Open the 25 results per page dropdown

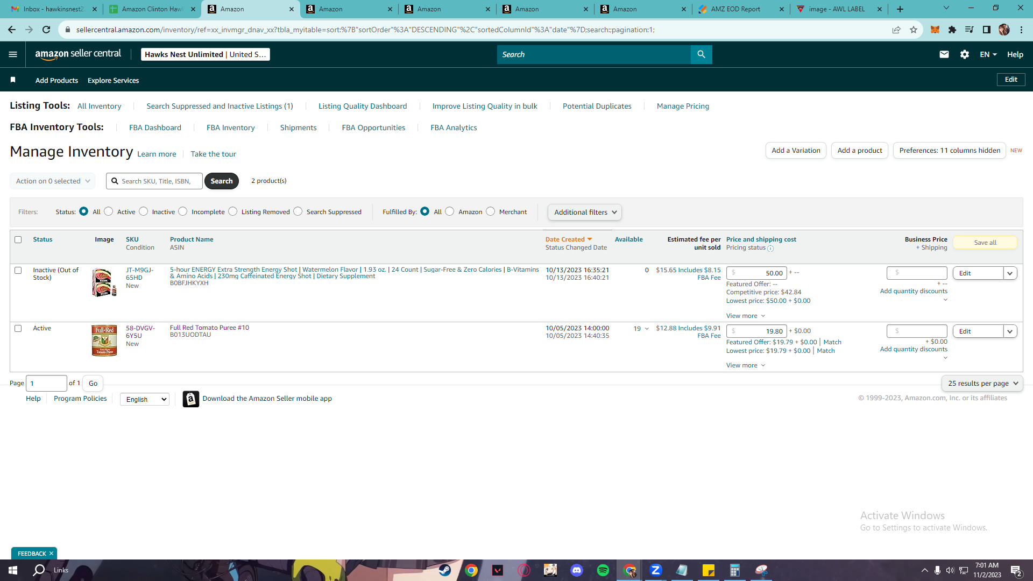pos(982,384)
